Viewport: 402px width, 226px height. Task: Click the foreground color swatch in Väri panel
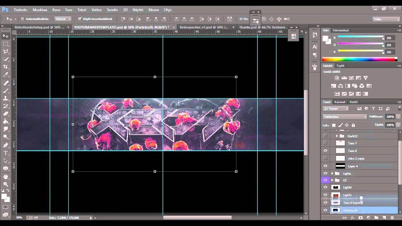(x=325, y=38)
